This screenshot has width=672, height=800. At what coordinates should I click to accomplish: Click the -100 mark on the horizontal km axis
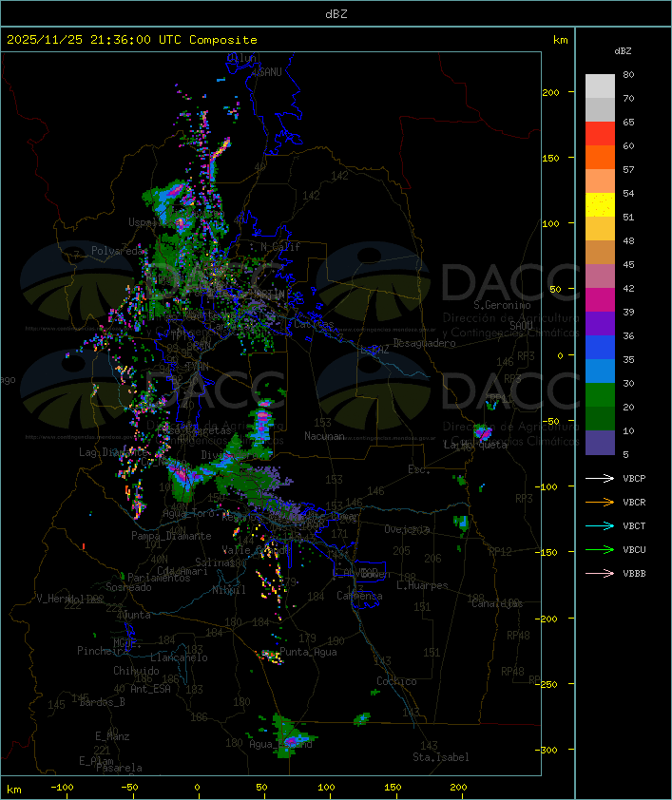pos(62,788)
